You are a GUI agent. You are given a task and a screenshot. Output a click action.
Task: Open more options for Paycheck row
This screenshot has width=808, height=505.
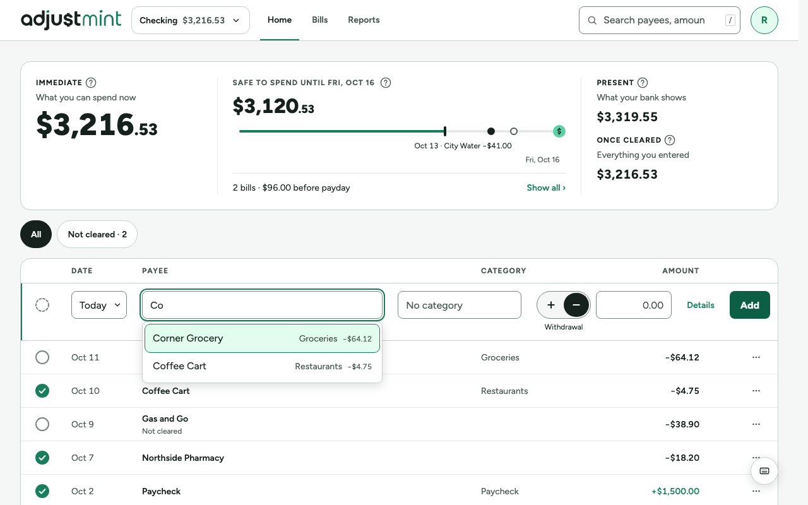(756, 491)
